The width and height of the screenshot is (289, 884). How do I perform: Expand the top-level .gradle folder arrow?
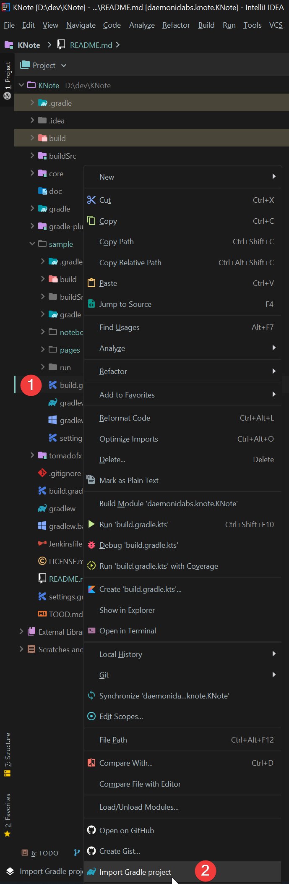click(x=32, y=102)
